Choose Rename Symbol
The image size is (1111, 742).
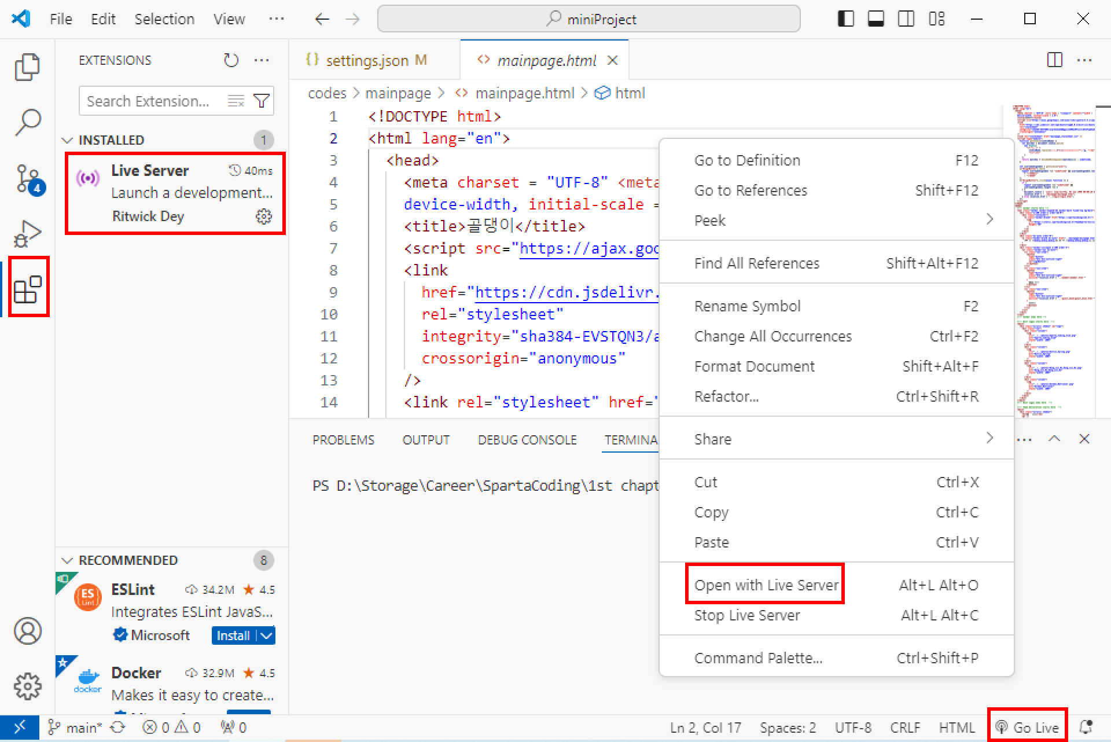(x=836, y=306)
